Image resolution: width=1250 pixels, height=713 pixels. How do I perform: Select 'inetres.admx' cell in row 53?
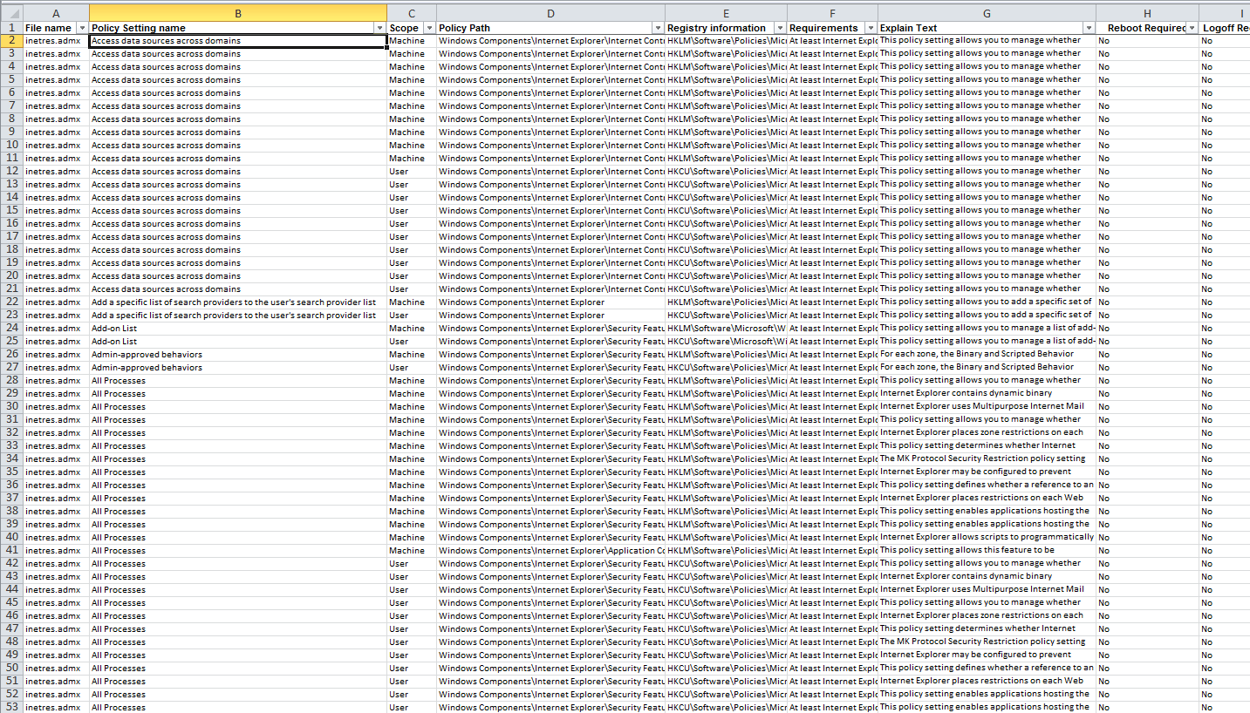point(56,707)
